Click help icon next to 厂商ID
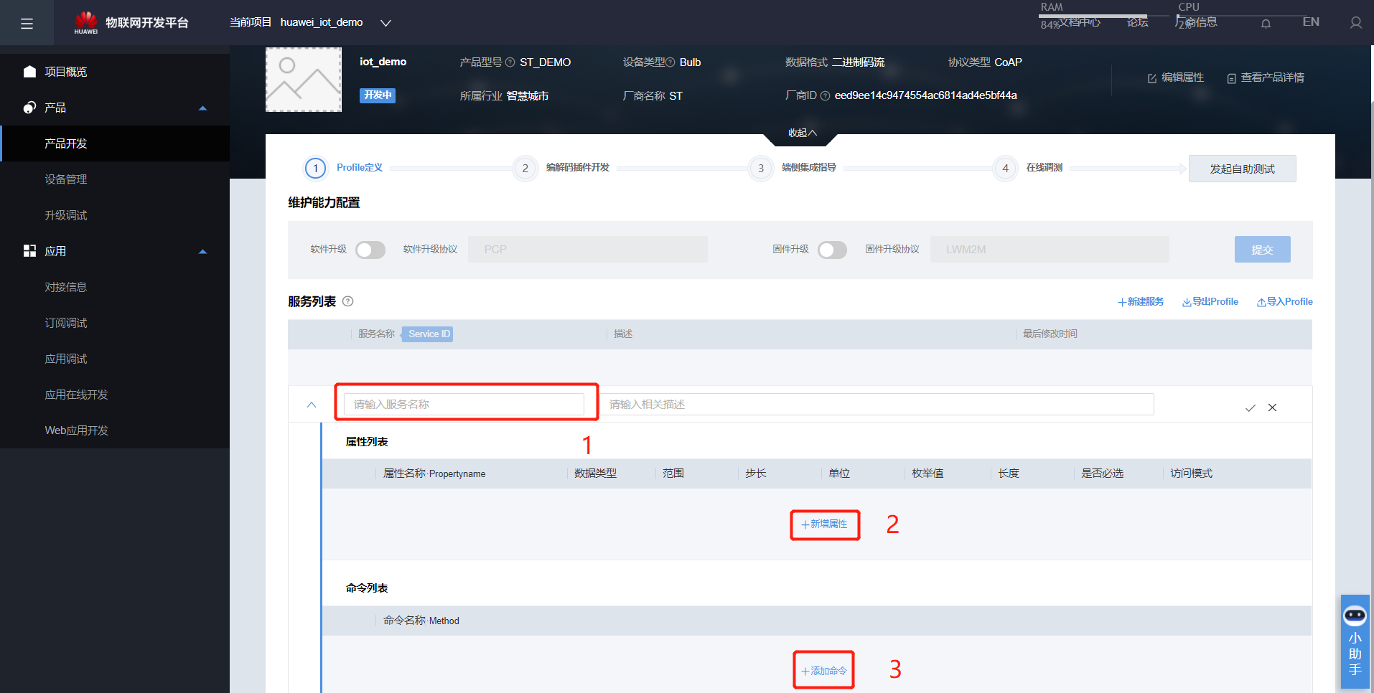The image size is (1374, 693). pyautogui.click(x=825, y=95)
